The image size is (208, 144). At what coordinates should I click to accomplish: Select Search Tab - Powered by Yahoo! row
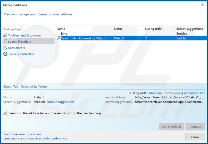(x=134, y=38)
